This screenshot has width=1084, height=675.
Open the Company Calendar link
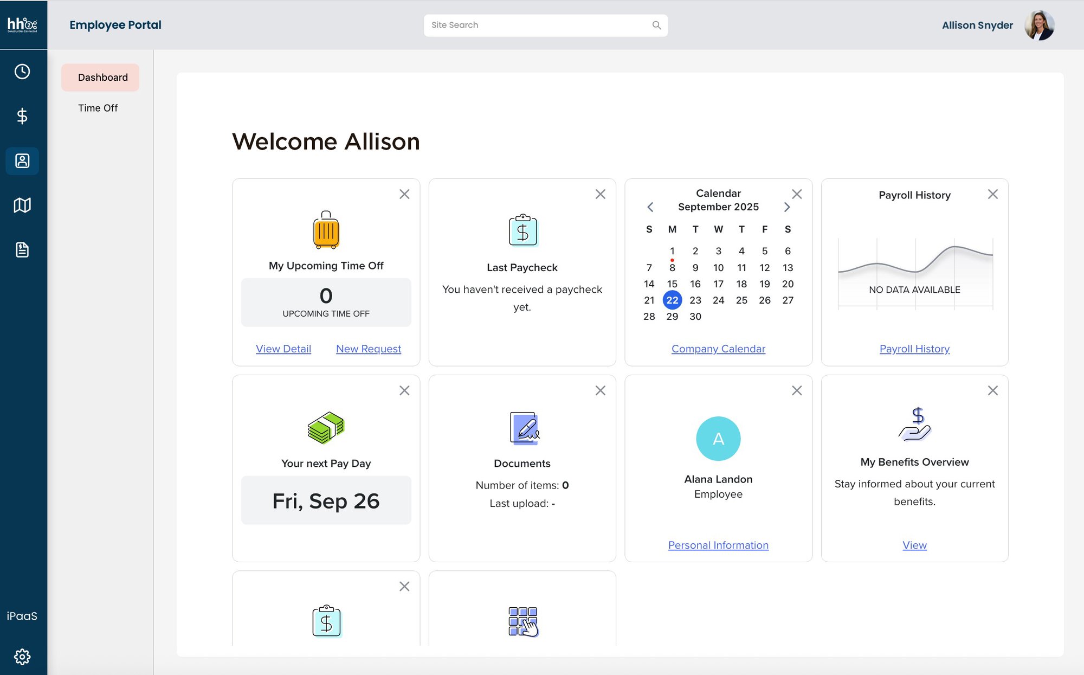pyautogui.click(x=718, y=349)
